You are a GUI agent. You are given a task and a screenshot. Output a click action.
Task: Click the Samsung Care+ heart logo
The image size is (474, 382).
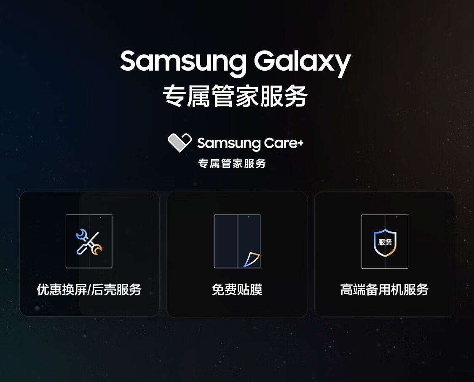pos(179,143)
